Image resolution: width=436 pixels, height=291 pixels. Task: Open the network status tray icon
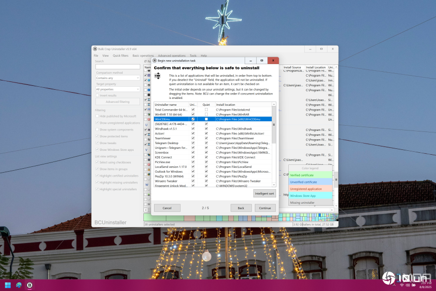point(402,285)
